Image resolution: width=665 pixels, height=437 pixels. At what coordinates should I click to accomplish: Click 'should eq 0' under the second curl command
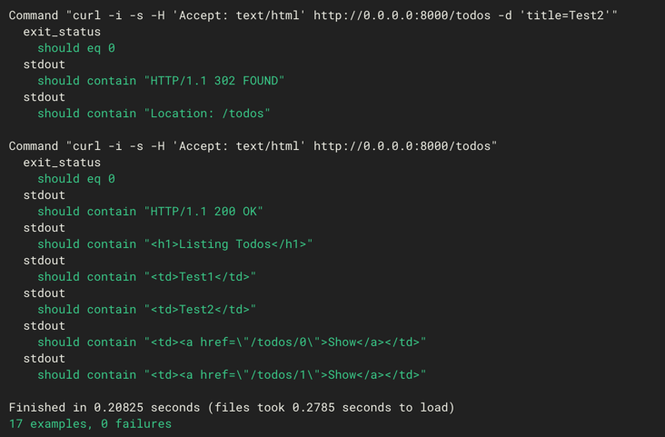76,179
